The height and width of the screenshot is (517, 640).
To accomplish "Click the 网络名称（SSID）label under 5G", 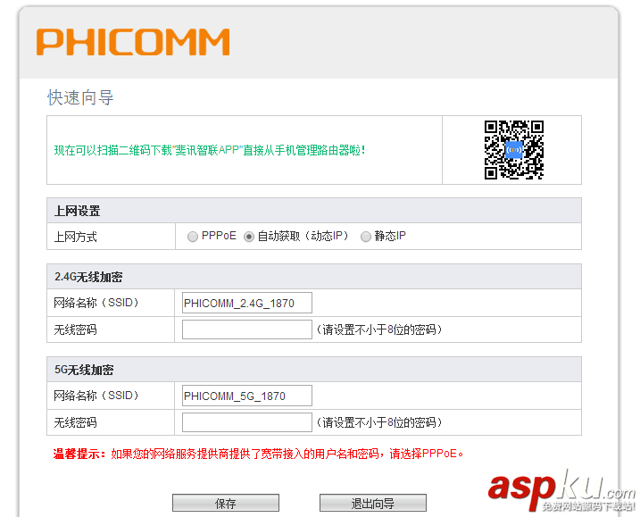I will tap(96, 396).
